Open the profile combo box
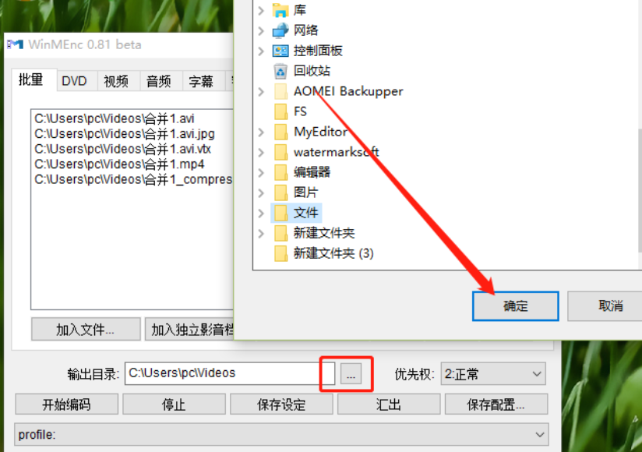642x452 pixels. (x=281, y=434)
